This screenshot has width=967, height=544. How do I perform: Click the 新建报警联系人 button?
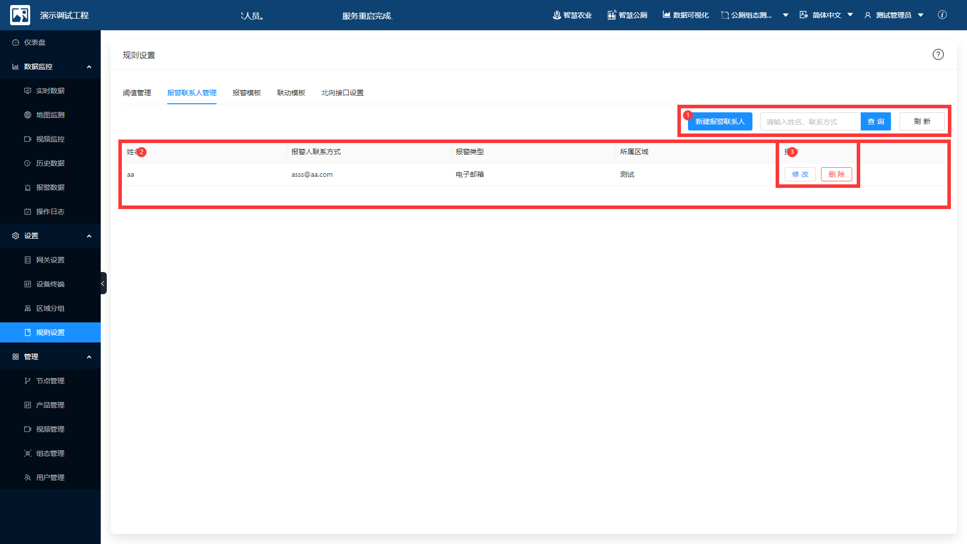coord(720,121)
